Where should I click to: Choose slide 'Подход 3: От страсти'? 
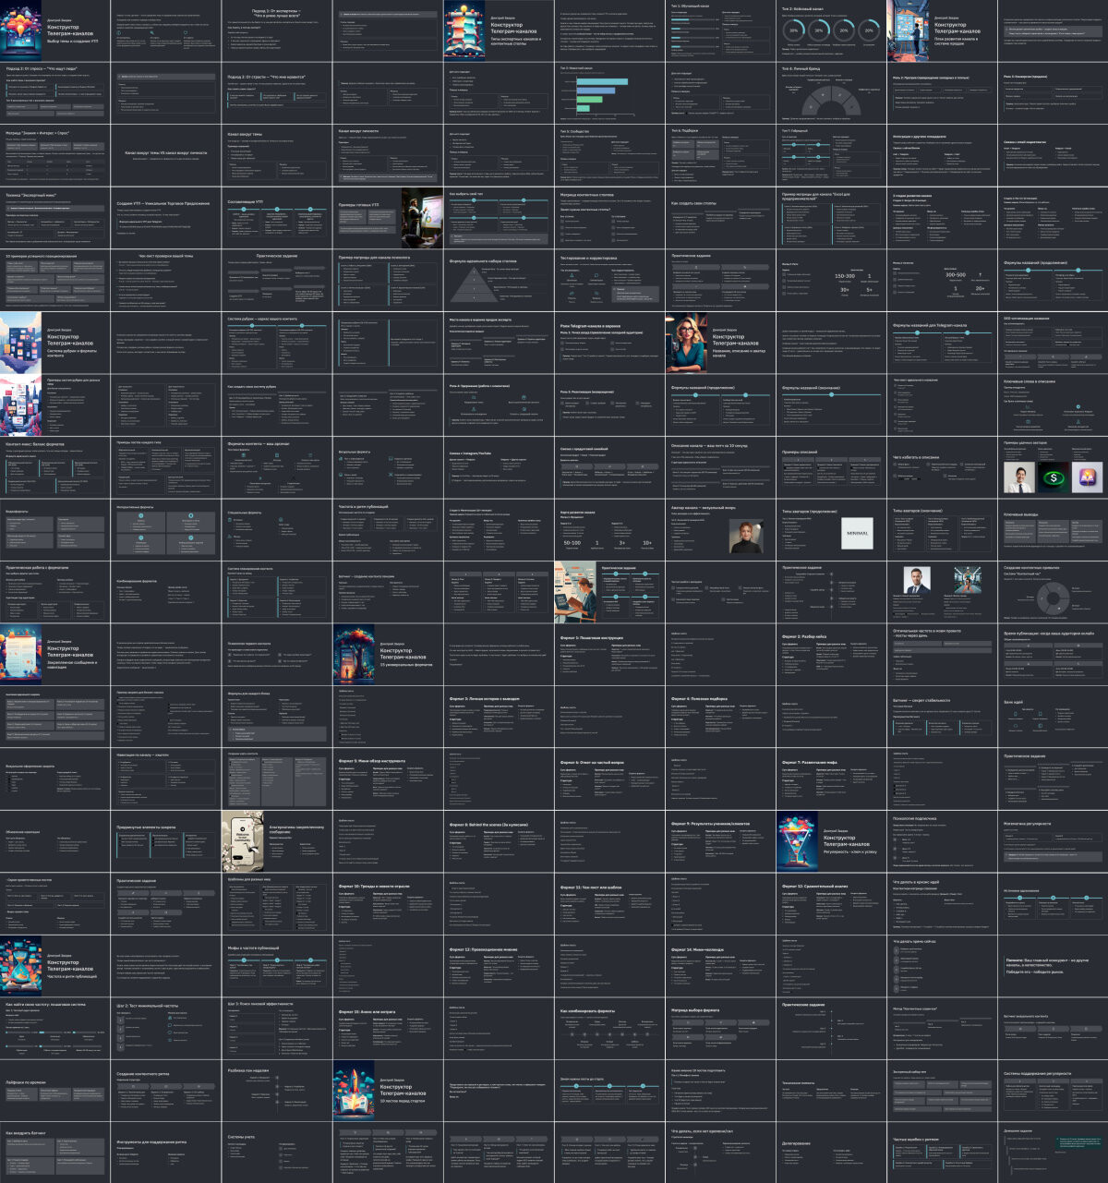pyautogui.click(x=277, y=93)
